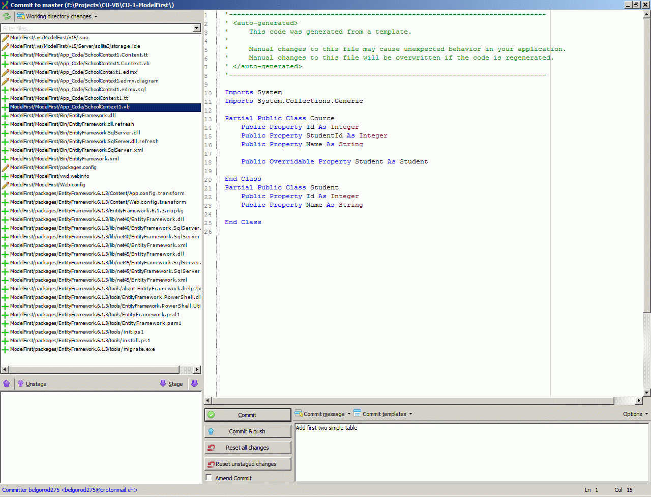Click file list horizontal scrollbar right arrow
The width and height of the screenshot is (651, 497).
point(197,369)
